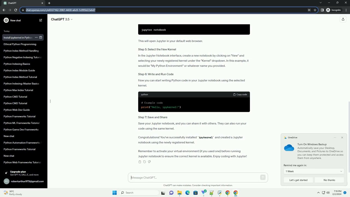The height and width of the screenshot is (197, 350).
Task: Open Python Indexing: Master Basics chat
Action: point(23,83)
